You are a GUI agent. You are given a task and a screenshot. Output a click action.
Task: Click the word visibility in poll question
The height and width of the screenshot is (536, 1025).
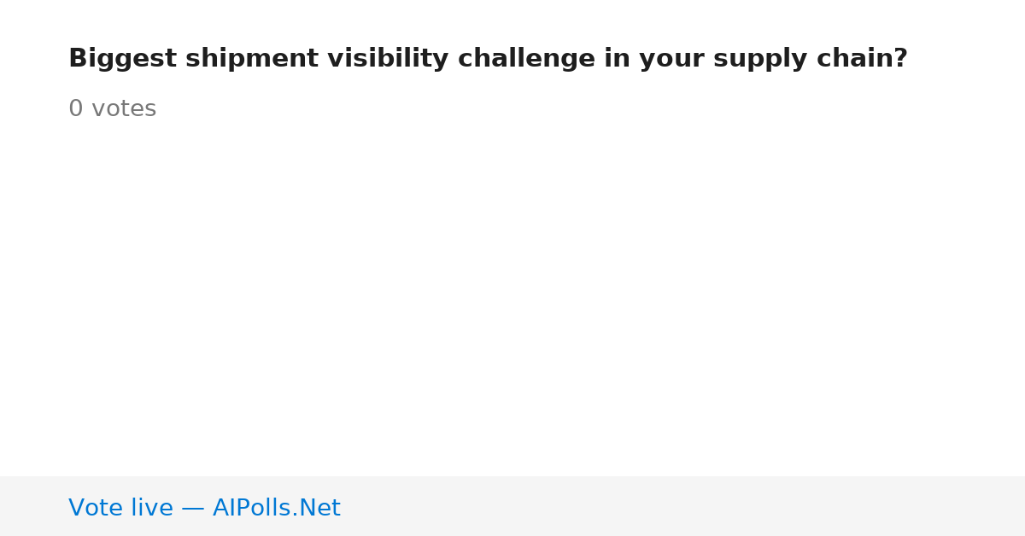(388, 59)
